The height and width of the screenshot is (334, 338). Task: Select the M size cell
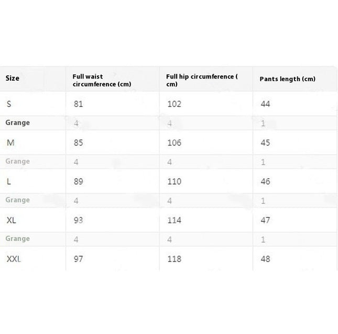pyautogui.click(x=10, y=143)
